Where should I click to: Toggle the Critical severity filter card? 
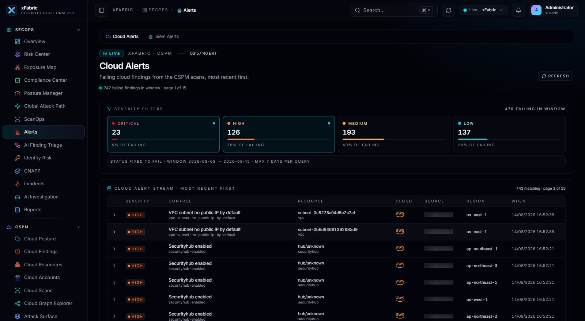tap(163, 134)
